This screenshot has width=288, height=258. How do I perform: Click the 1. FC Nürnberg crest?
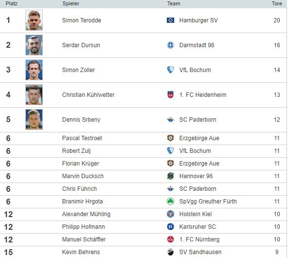tap(170, 239)
